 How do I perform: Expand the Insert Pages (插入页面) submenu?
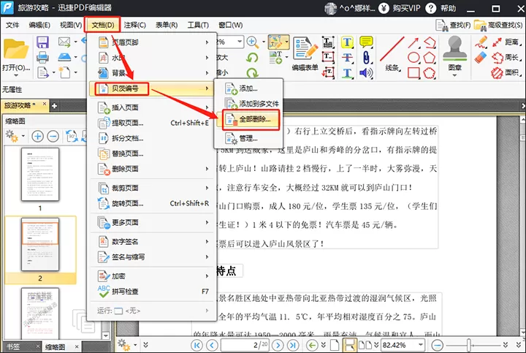coord(153,107)
